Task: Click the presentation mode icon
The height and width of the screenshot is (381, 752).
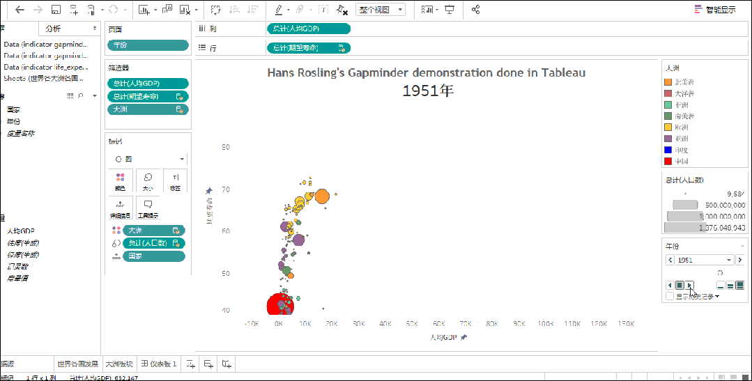Action: (x=450, y=10)
